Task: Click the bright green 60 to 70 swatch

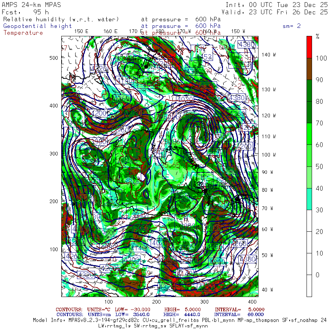Action: tap(309, 134)
